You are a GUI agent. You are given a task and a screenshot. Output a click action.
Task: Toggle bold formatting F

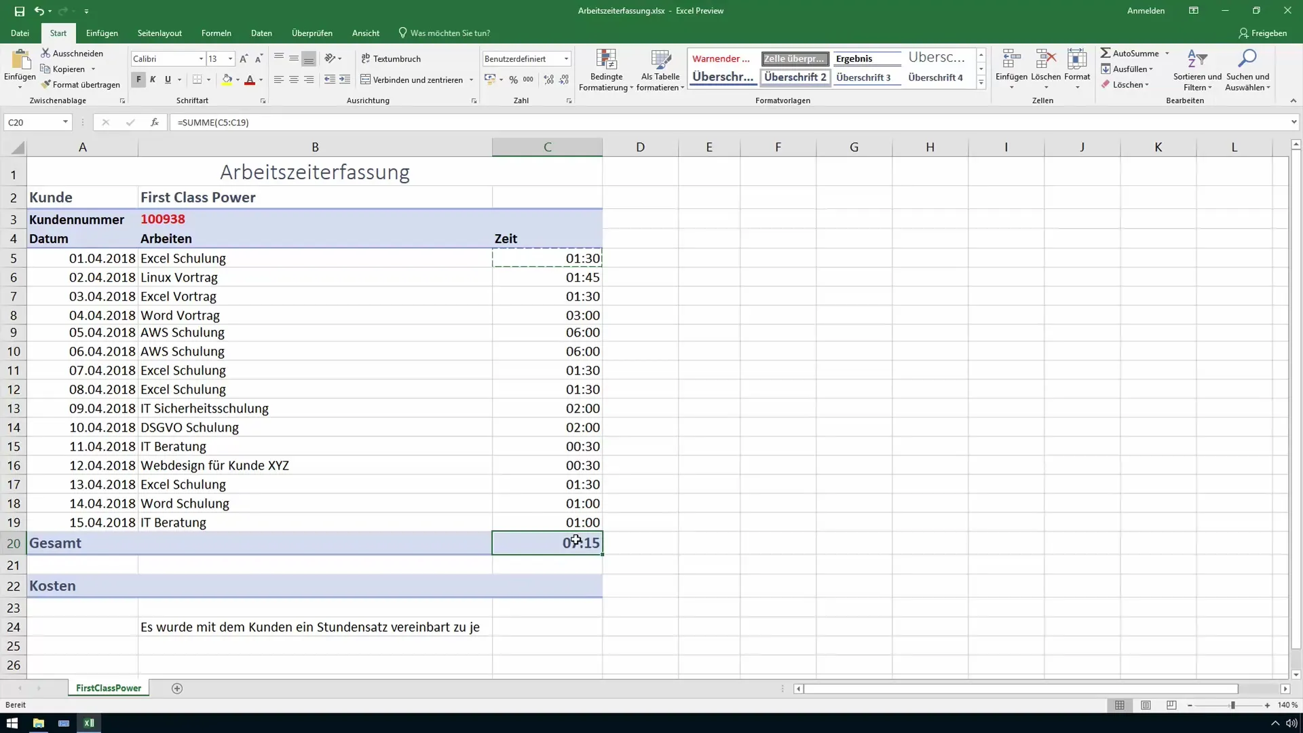click(138, 79)
